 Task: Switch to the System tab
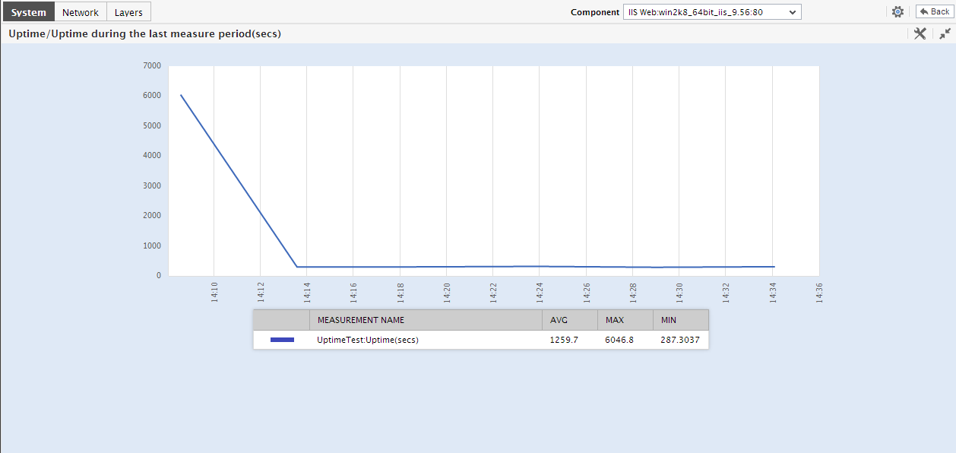tap(27, 12)
